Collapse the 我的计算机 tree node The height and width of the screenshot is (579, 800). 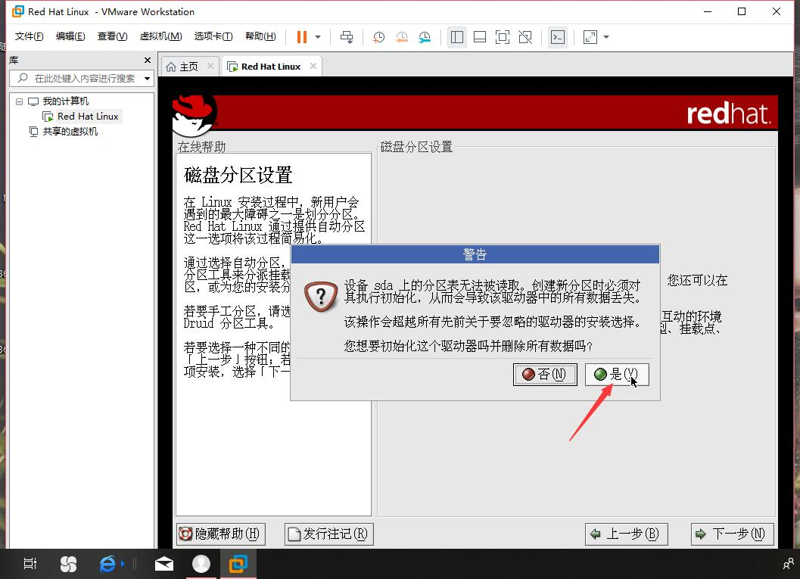click(20, 101)
